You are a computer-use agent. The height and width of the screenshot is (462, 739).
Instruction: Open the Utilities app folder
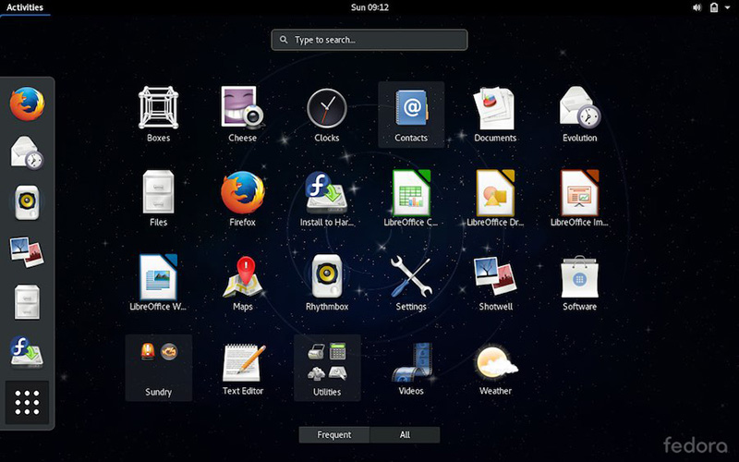pos(327,368)
